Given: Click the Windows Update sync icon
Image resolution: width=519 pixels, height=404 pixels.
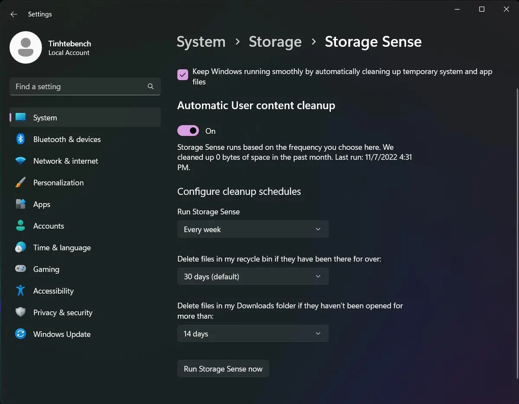Looking at the screenshot, I should click(20, 334).
